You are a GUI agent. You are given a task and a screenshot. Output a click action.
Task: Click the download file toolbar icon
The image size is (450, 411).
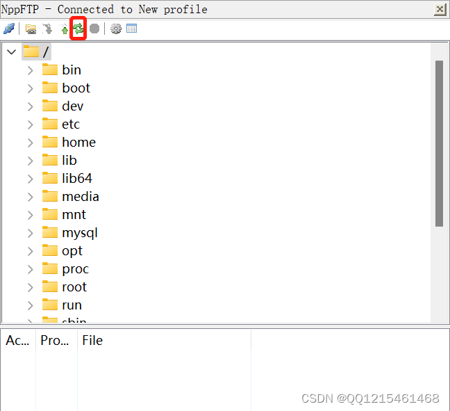[x=47, y=29]
